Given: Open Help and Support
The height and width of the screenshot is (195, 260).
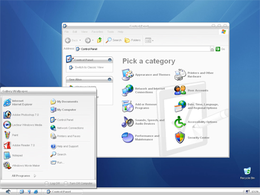Looking at the screenshot, I should (64, 146).
